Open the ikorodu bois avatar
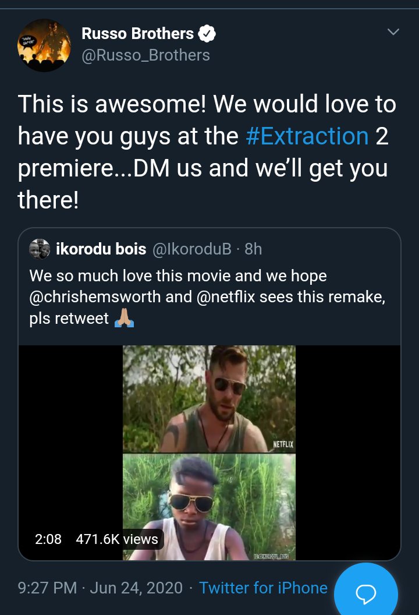 click(x=40, y=249)
